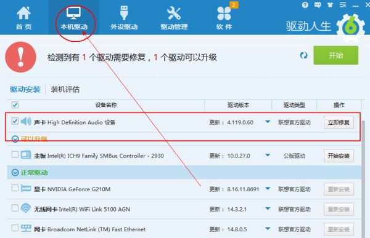This screenshot has height=238, width=370.
Task: Check the 无线网卡 Intel WiFi Link checkbox
Action: pyautogui.click(x=15, y=208)
